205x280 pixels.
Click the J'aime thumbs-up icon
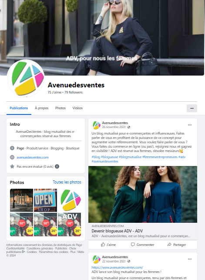point(103,245)
